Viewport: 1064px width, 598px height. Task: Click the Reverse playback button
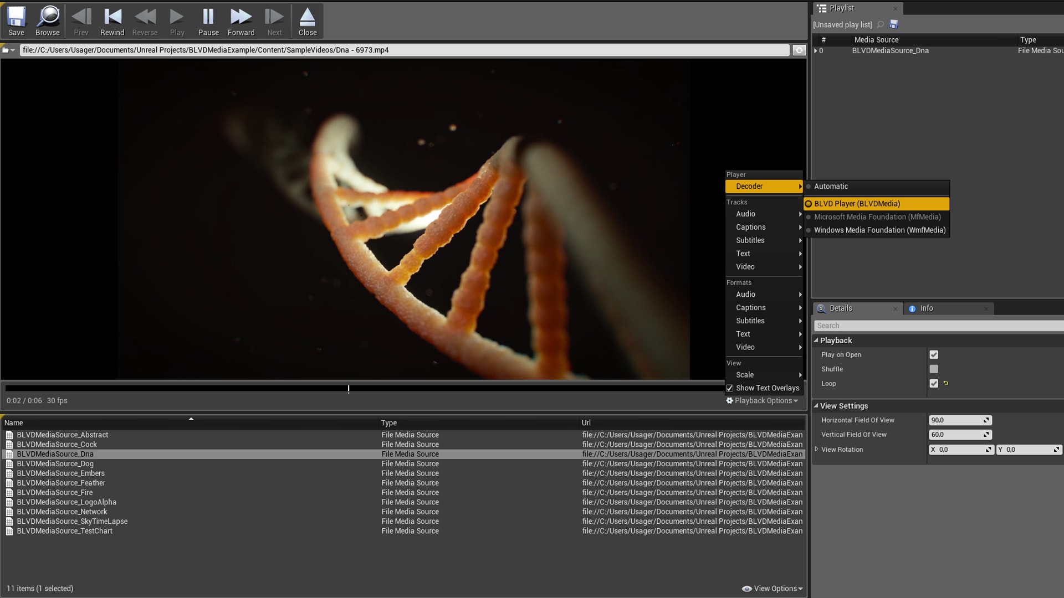coord(145,21)
